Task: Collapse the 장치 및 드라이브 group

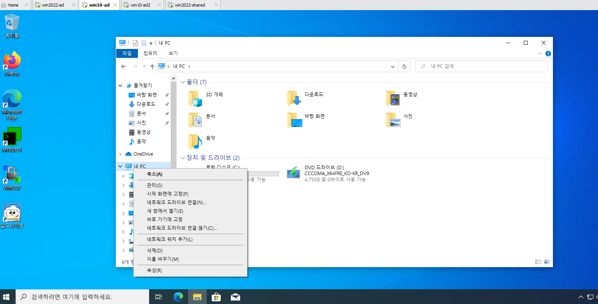Action: (x=183, y=158)
